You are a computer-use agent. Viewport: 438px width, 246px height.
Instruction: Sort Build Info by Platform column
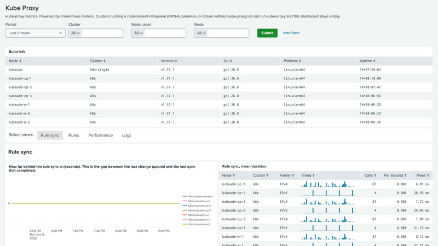[x=292, y=61]
